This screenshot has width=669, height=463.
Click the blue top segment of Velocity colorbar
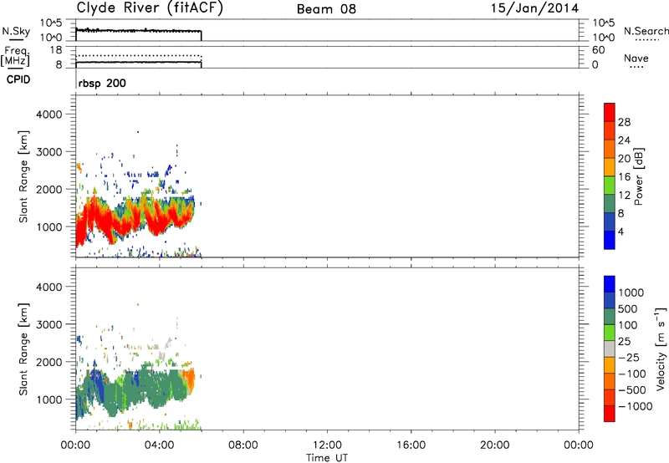click(610, 284)
